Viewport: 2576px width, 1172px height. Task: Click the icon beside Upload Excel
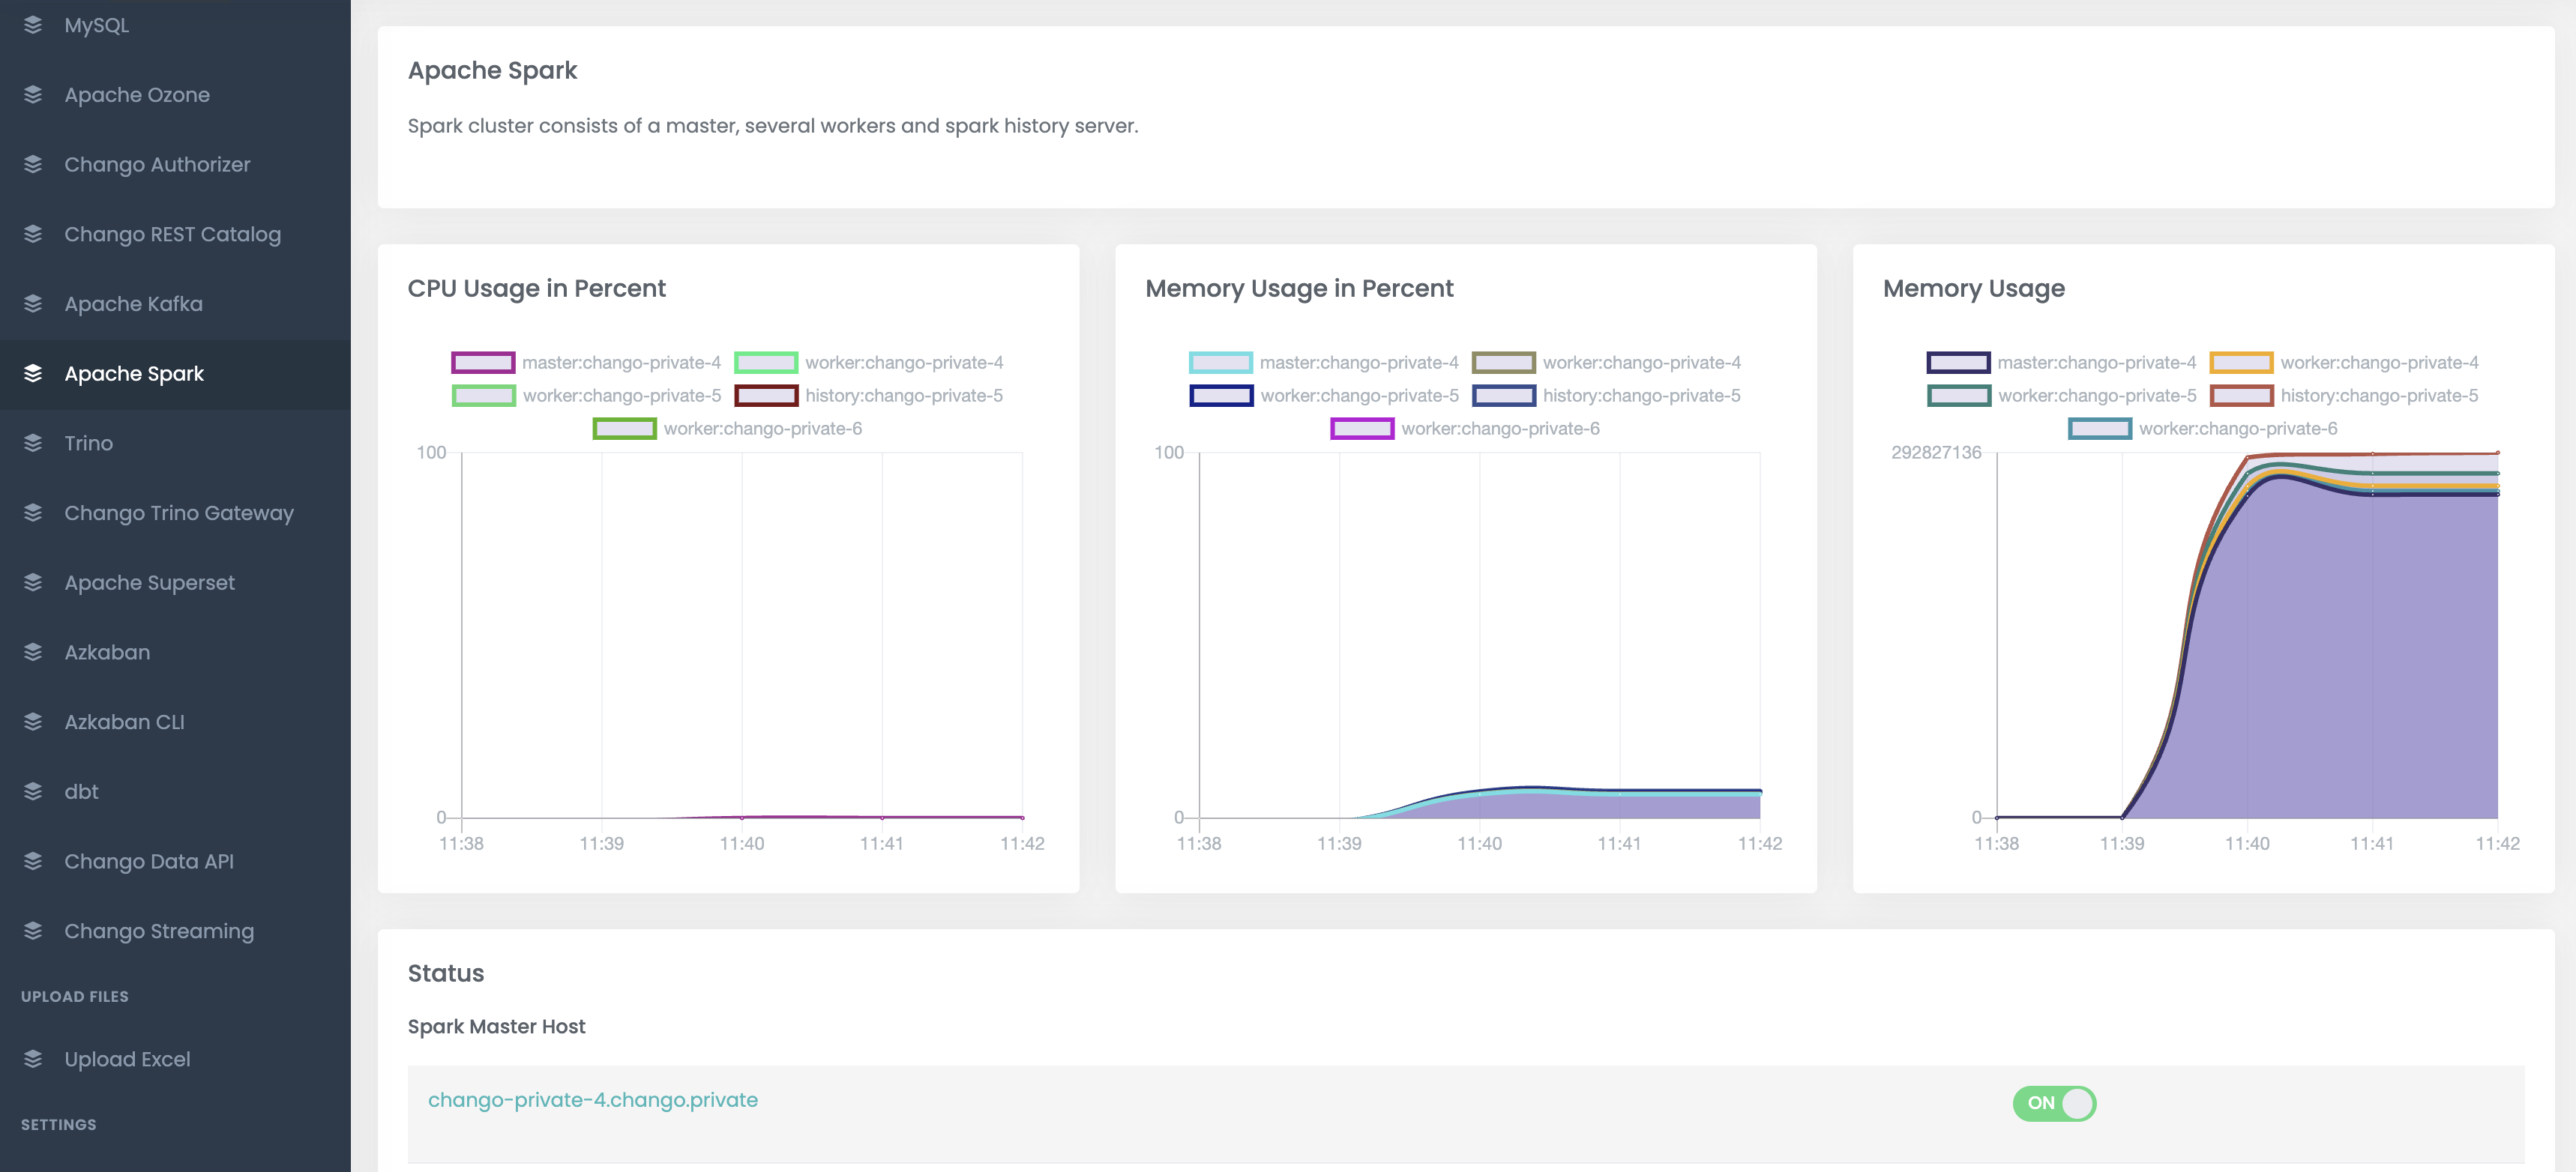(33, 1059)
